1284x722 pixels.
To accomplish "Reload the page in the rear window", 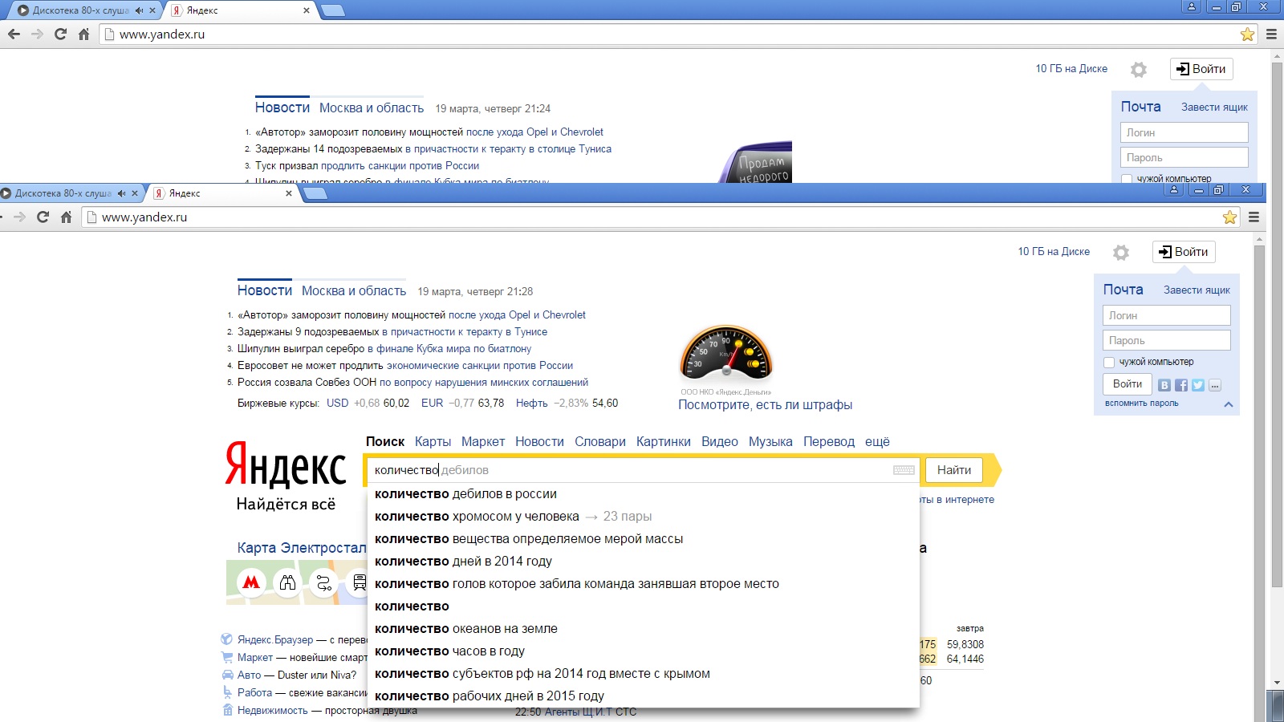I will 60,34.
